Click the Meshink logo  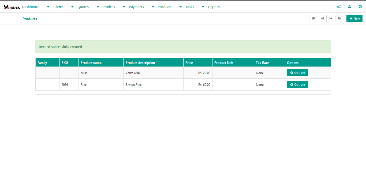pyautogui.click(x=12, y=7)
